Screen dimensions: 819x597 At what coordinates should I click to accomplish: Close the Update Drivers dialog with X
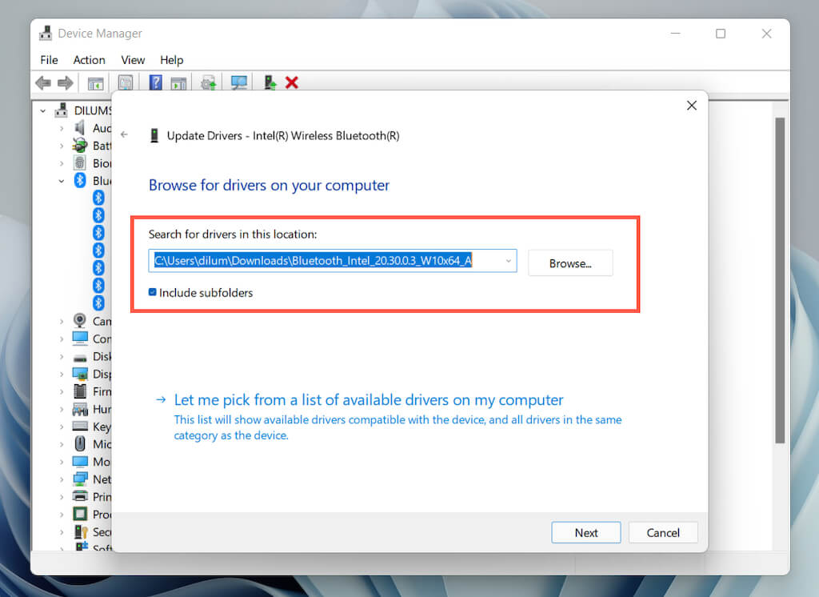click(692, 106)
